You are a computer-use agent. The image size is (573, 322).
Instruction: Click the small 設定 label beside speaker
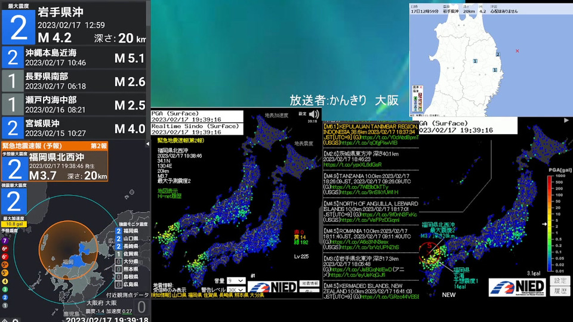pyautogui.click(x=302, y=114)
